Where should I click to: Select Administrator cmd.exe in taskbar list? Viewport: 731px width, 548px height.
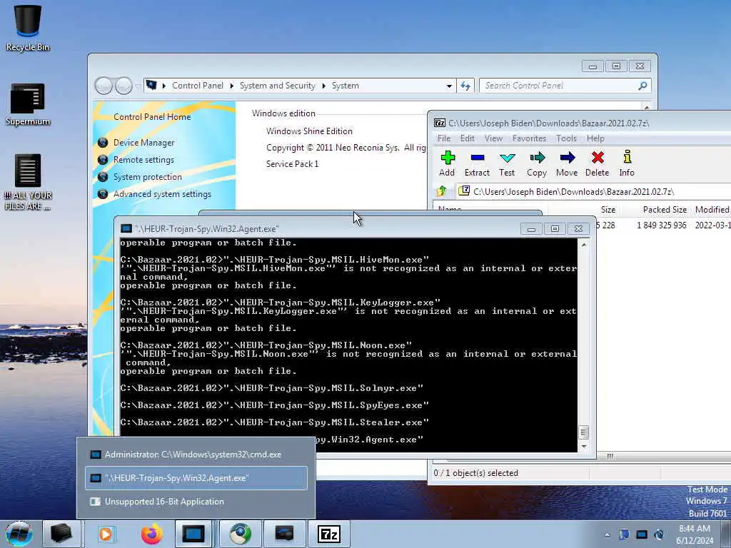click(196, 455)
